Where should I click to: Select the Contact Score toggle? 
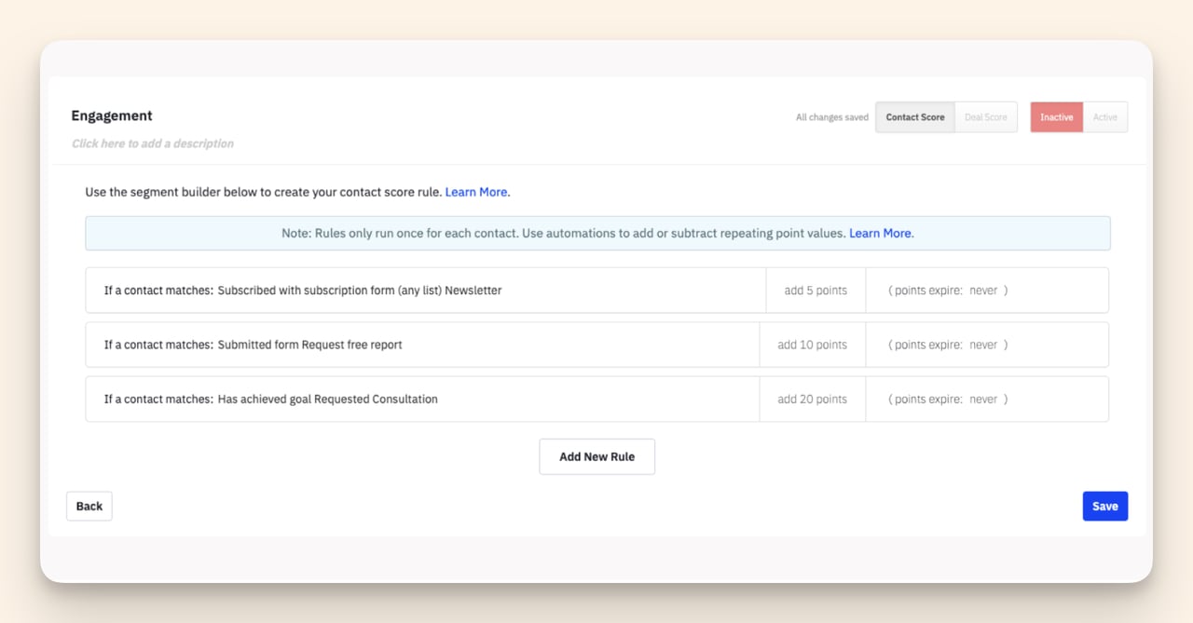point(915,117)
